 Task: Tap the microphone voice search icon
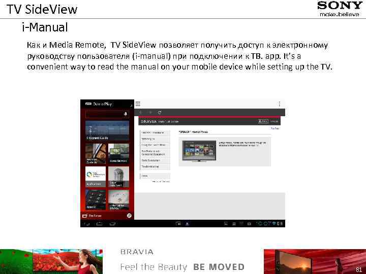126,114
